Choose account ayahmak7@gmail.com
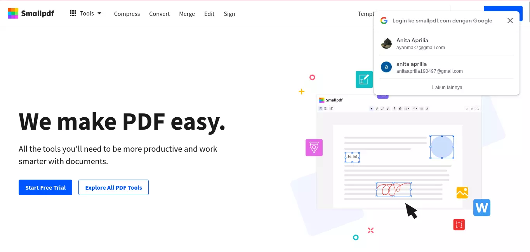The width and height of the screenshot is (530, 252). 447,43
